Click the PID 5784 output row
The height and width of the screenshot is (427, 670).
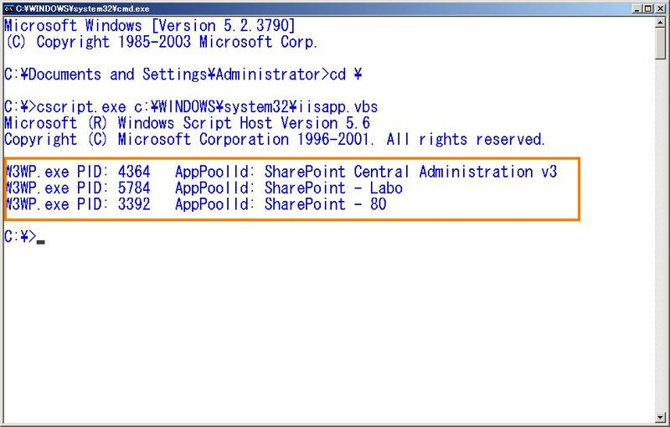coord(204,188)
